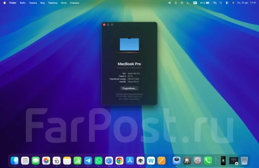This screenshot has height=168, width=259.
Task: Close the About This Mac window
Action: 104,25
